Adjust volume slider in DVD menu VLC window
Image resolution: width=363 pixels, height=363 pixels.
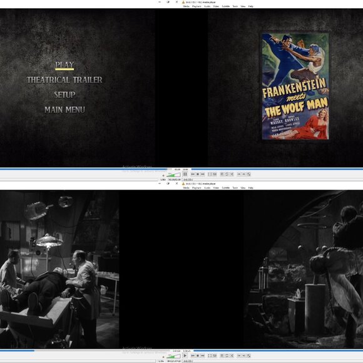click(x=173, y=175)
